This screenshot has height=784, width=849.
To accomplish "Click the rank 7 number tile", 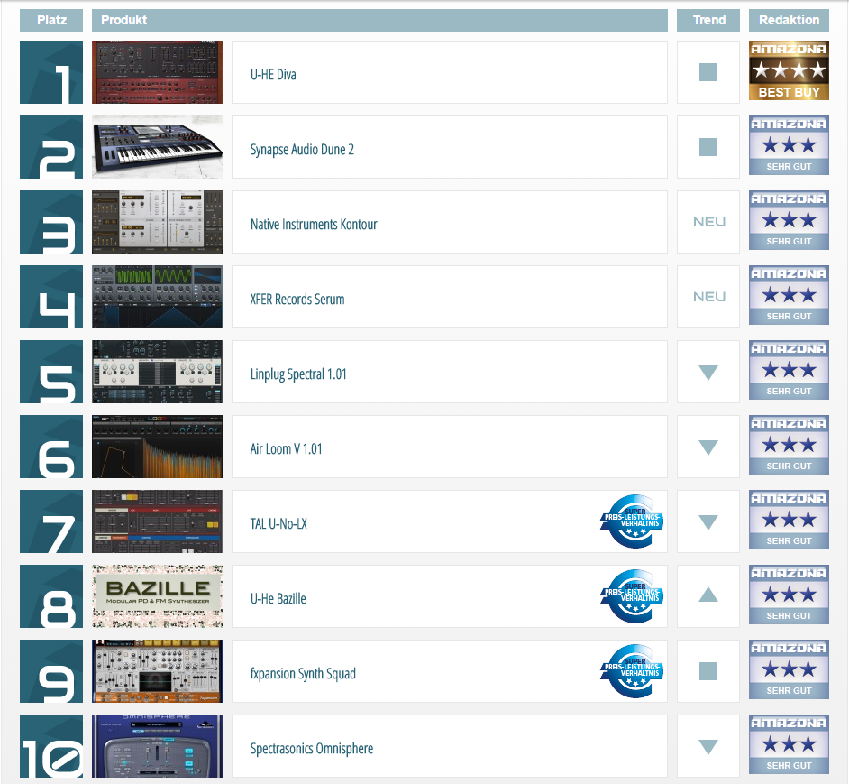I will coord(51,521).
